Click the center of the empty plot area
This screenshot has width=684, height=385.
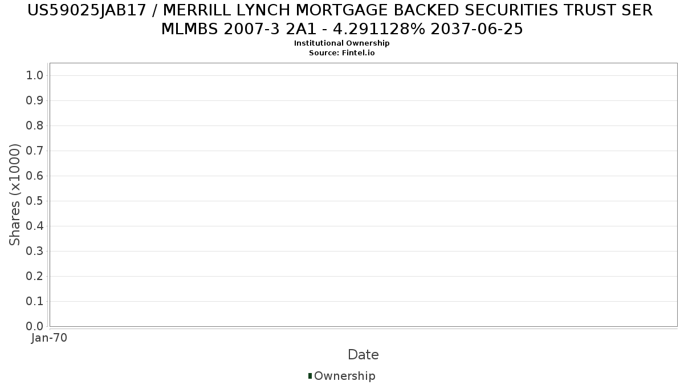tap(363, 194)
